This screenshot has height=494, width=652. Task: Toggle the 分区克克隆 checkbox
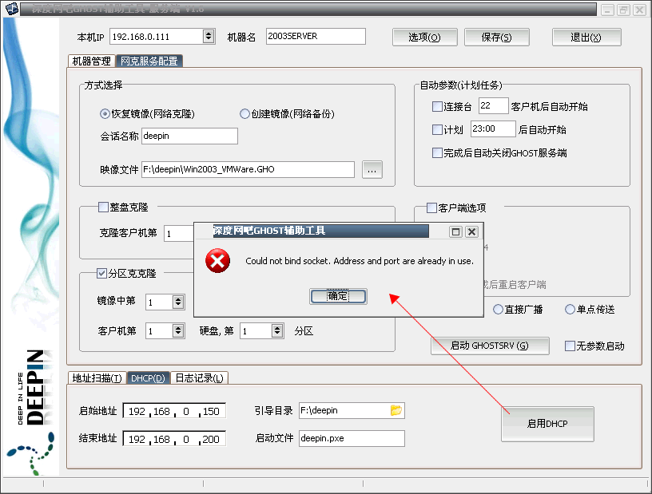tap(101, 273)
